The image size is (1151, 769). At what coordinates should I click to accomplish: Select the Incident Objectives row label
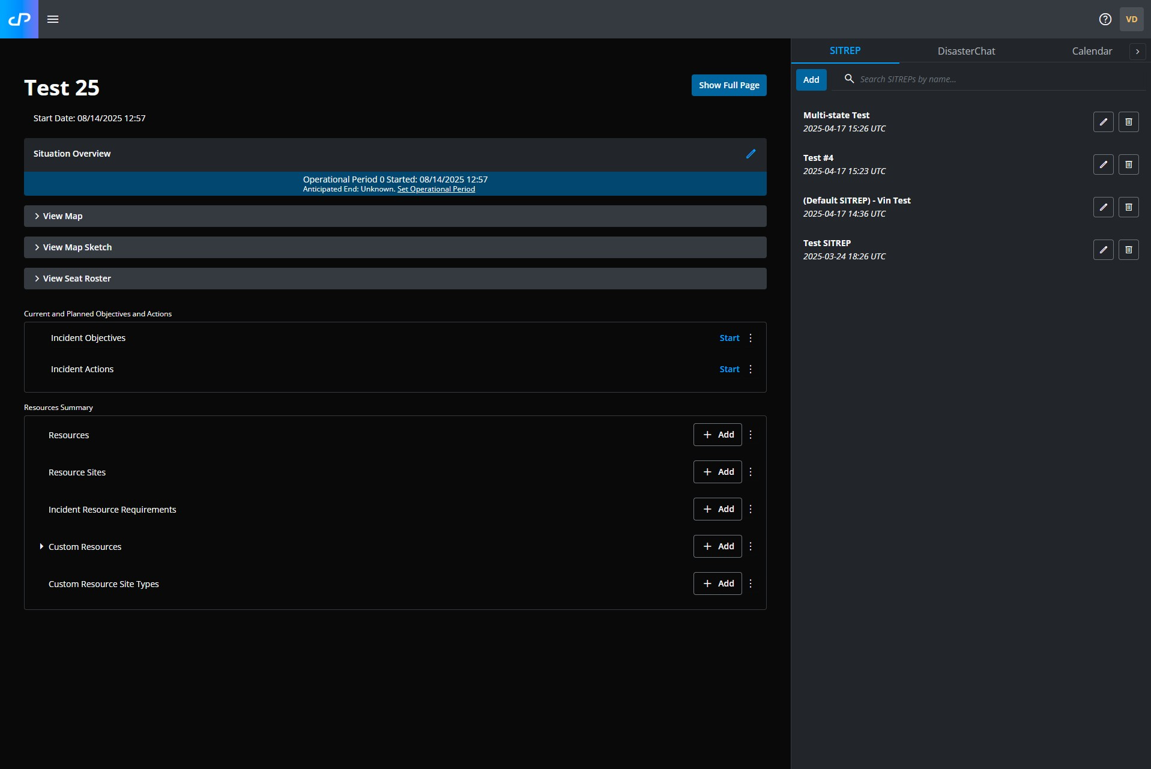tap(88, 338)
